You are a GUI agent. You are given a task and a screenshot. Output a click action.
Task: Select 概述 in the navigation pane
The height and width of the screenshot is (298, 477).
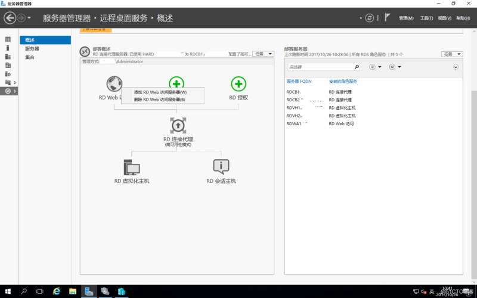point(45,40)
